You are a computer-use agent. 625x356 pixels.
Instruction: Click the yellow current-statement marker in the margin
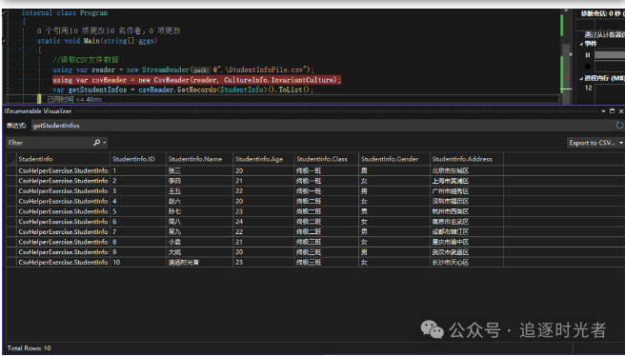pos(39,99)
